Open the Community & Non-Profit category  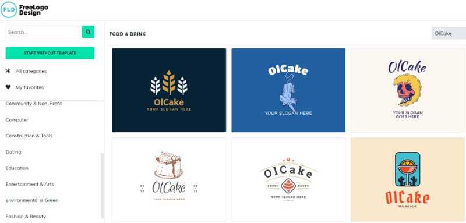[34, 104]
